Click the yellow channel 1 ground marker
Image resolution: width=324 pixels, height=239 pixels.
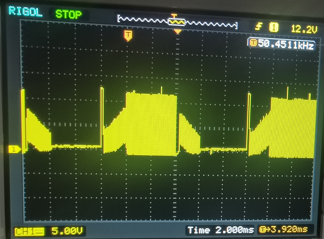[x=15, y=149]
